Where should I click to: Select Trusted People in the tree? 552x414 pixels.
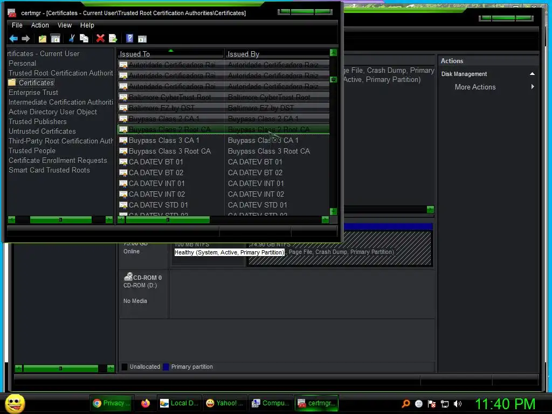click(32, 151)
